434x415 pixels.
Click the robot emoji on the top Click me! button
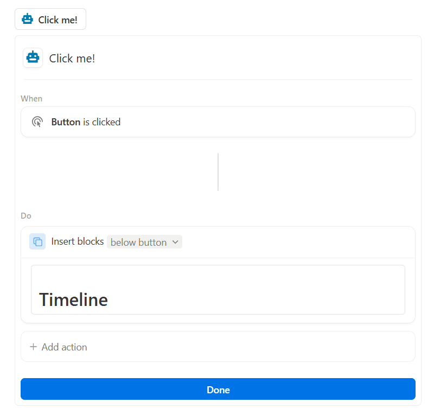point(27,19)
